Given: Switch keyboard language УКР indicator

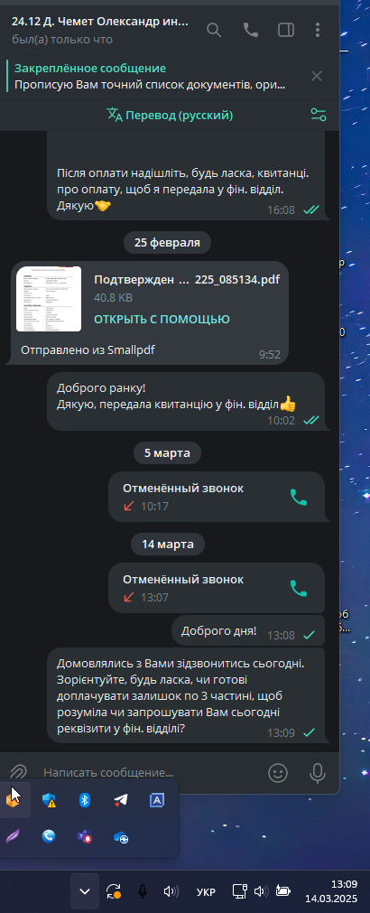Looking at the screenshot, I should [x=206, y=891].
